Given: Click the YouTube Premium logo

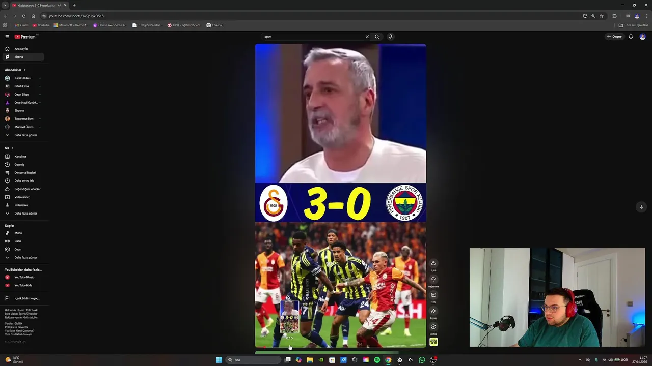Looking at the screenshot, I should [25, 37].
